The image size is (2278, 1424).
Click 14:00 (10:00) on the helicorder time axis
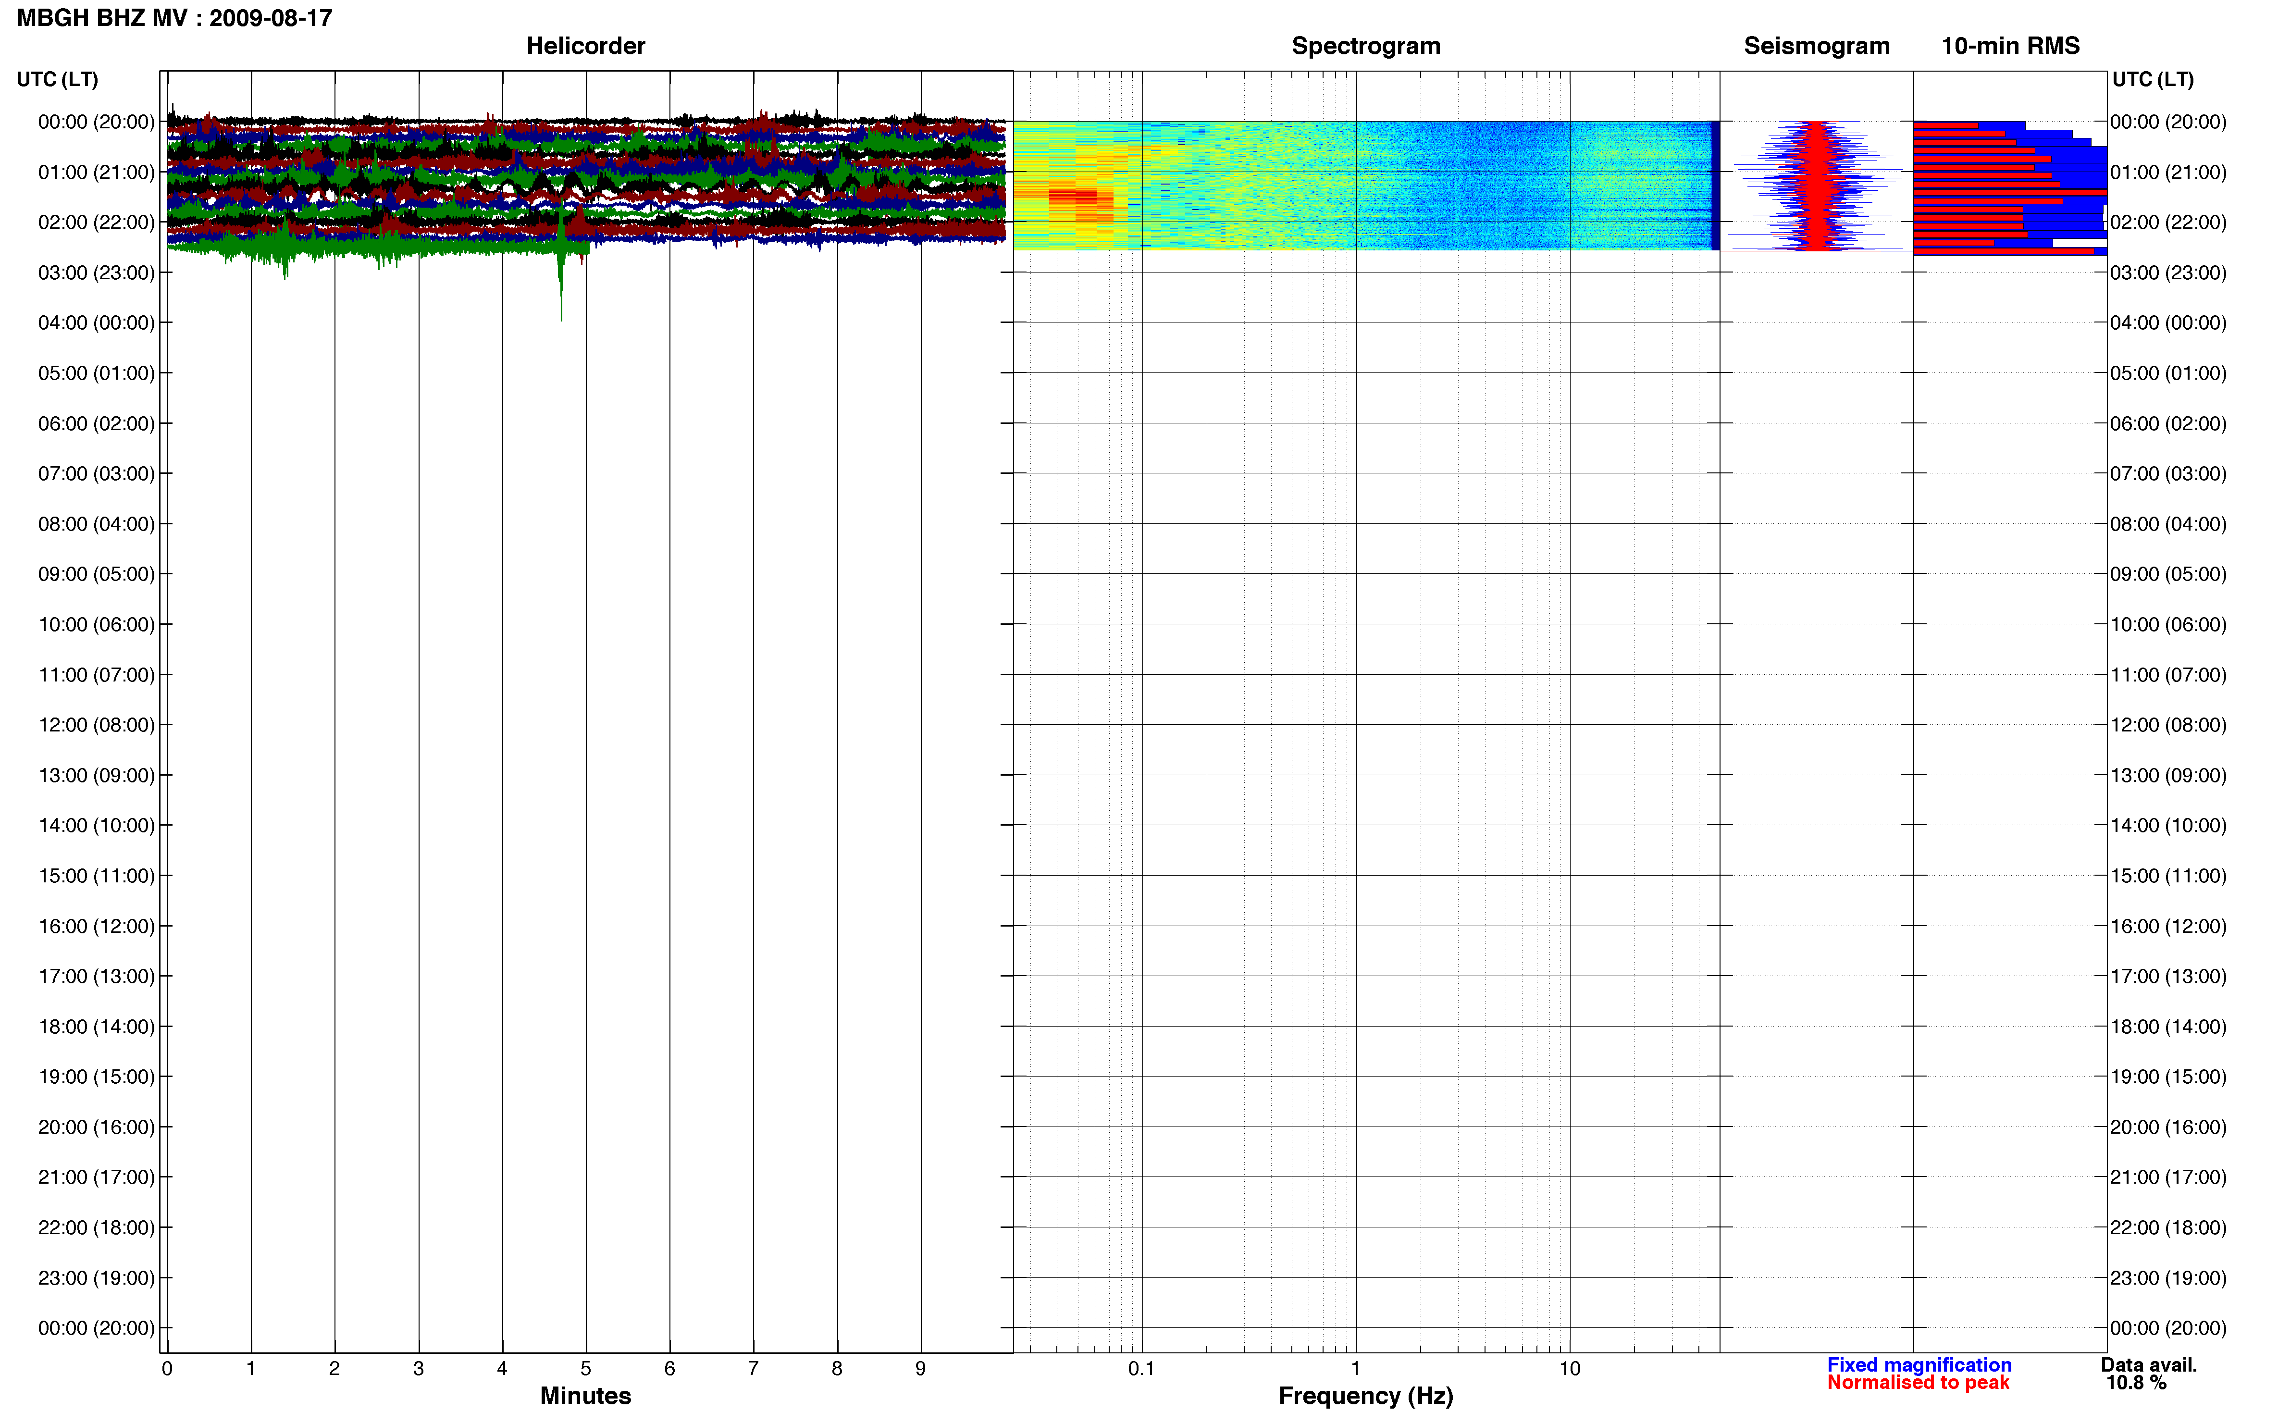96,825
